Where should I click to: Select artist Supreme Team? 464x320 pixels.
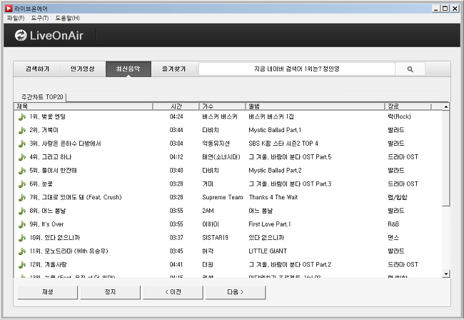click(223, 197)
